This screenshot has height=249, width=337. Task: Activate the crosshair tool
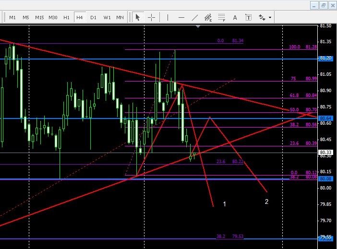click(151, 17)
